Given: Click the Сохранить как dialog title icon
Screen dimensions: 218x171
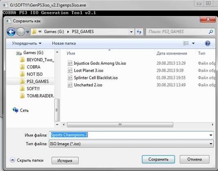Looking at the screenshot, I should tap(8, 21).
